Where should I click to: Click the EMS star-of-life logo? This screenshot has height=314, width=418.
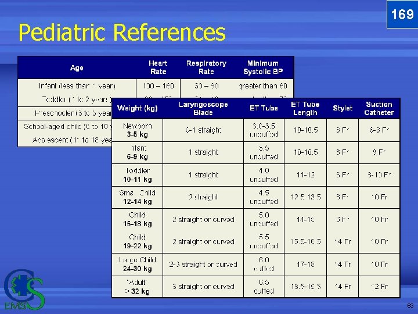[x=23, y=290]
